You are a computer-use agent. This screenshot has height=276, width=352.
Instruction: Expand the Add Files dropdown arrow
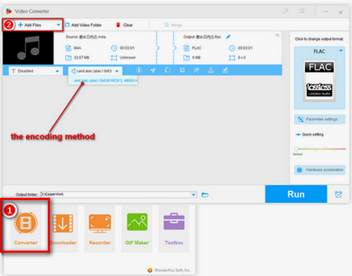click(58, 25)
